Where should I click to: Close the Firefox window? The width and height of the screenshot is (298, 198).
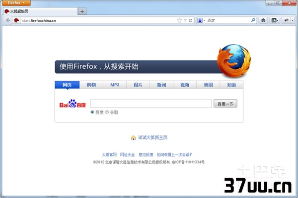click(x=289, y=3)
